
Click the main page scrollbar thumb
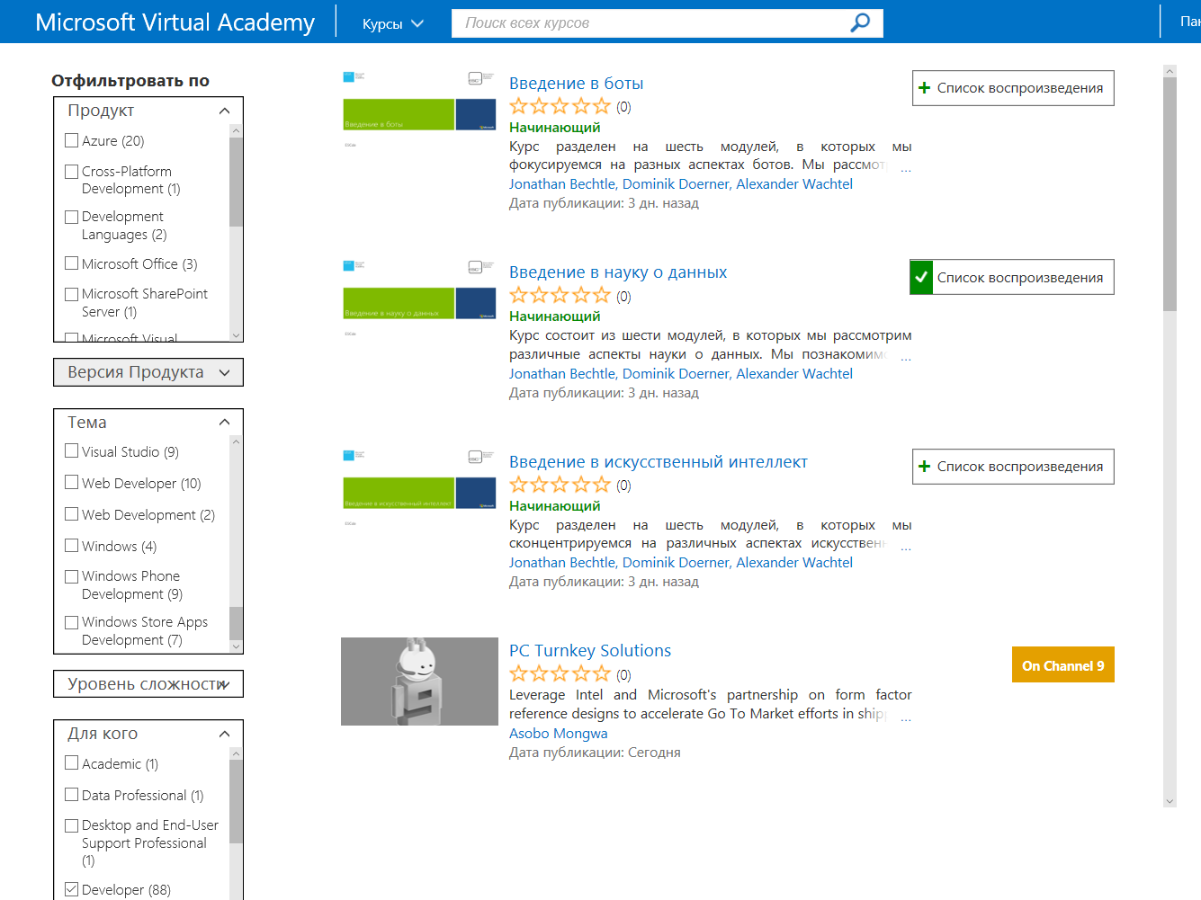1170,194
